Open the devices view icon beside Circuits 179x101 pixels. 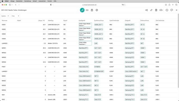click(x=87, y=10)
